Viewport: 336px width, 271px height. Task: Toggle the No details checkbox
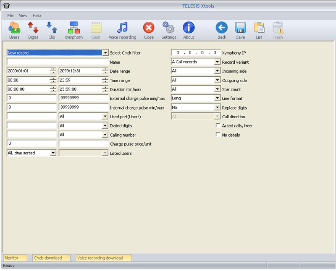pyautogui.click(x=218, y=135)
